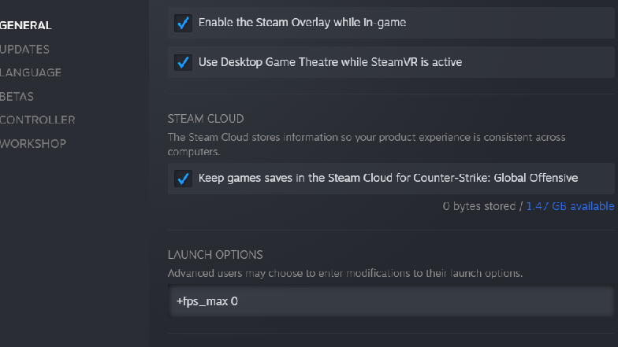This screenshot has height=347, width=618.
Task: Untick the Steam Overlay checkbox
Action: [183, 23]
